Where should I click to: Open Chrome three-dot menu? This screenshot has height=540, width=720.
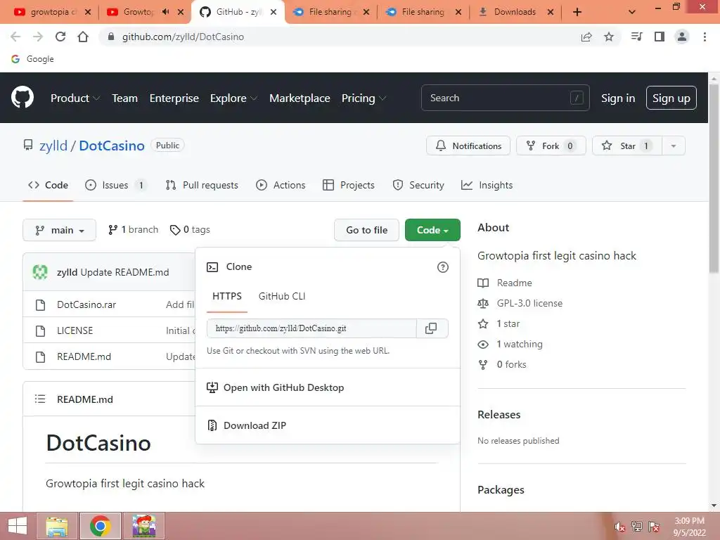pos(705,37)
